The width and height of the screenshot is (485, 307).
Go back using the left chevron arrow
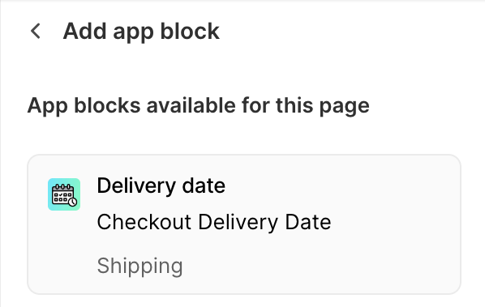coord(36,32)
